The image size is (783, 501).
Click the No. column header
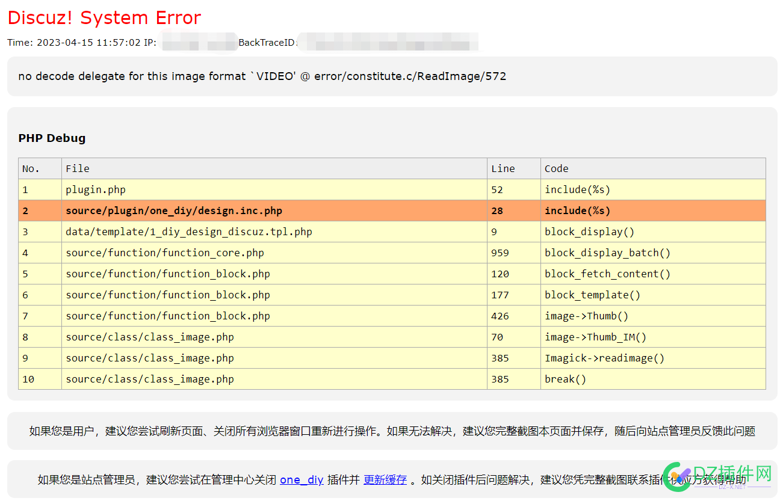(x=40, y=168)
